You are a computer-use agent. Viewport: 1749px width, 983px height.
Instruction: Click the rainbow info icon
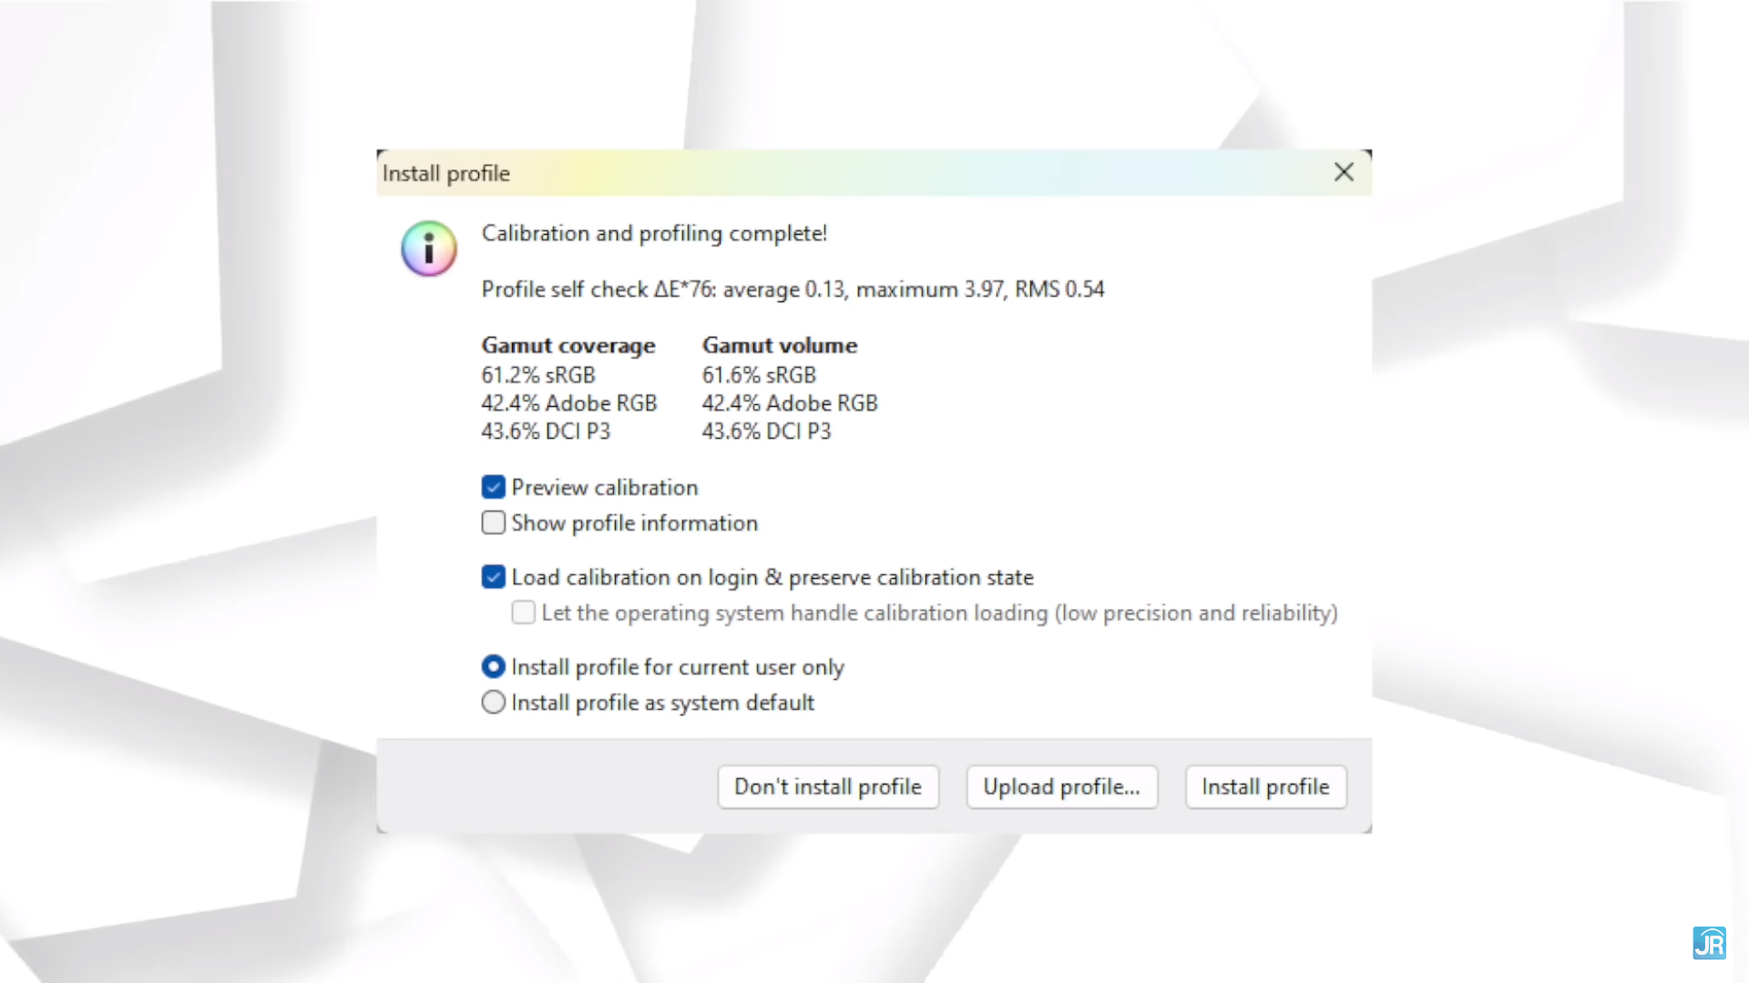pos(428,248)
